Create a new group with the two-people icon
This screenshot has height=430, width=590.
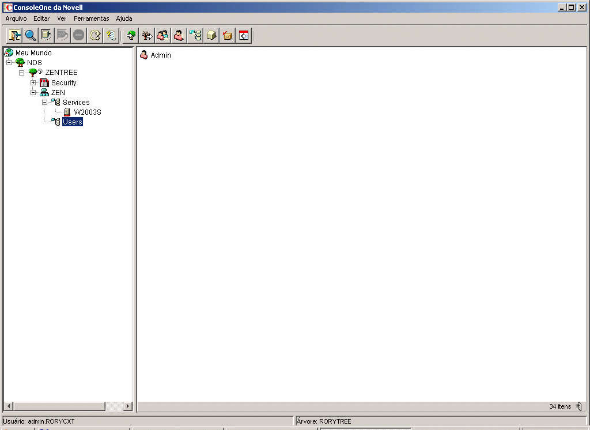(163, 36)
